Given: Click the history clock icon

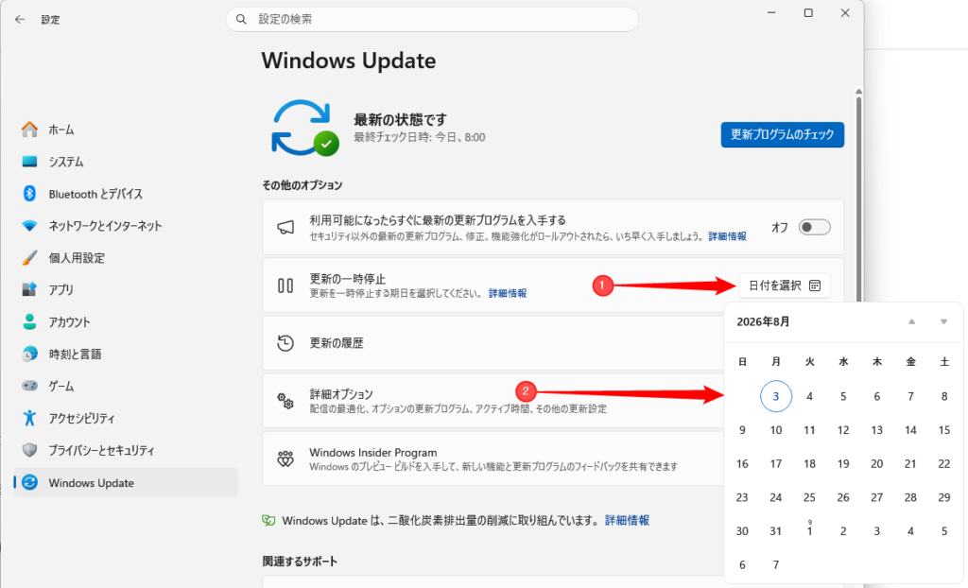Looking at the screenshot, I should (x=285, y=343).
